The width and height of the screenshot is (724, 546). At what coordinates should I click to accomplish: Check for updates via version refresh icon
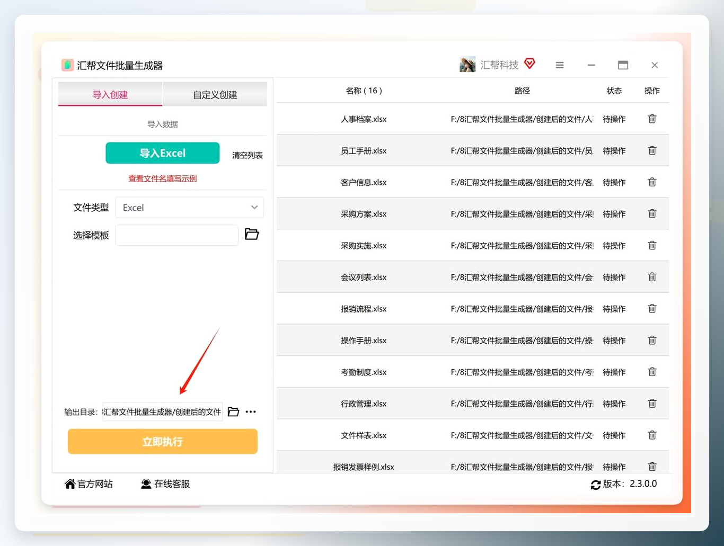(x=596, y=485)
